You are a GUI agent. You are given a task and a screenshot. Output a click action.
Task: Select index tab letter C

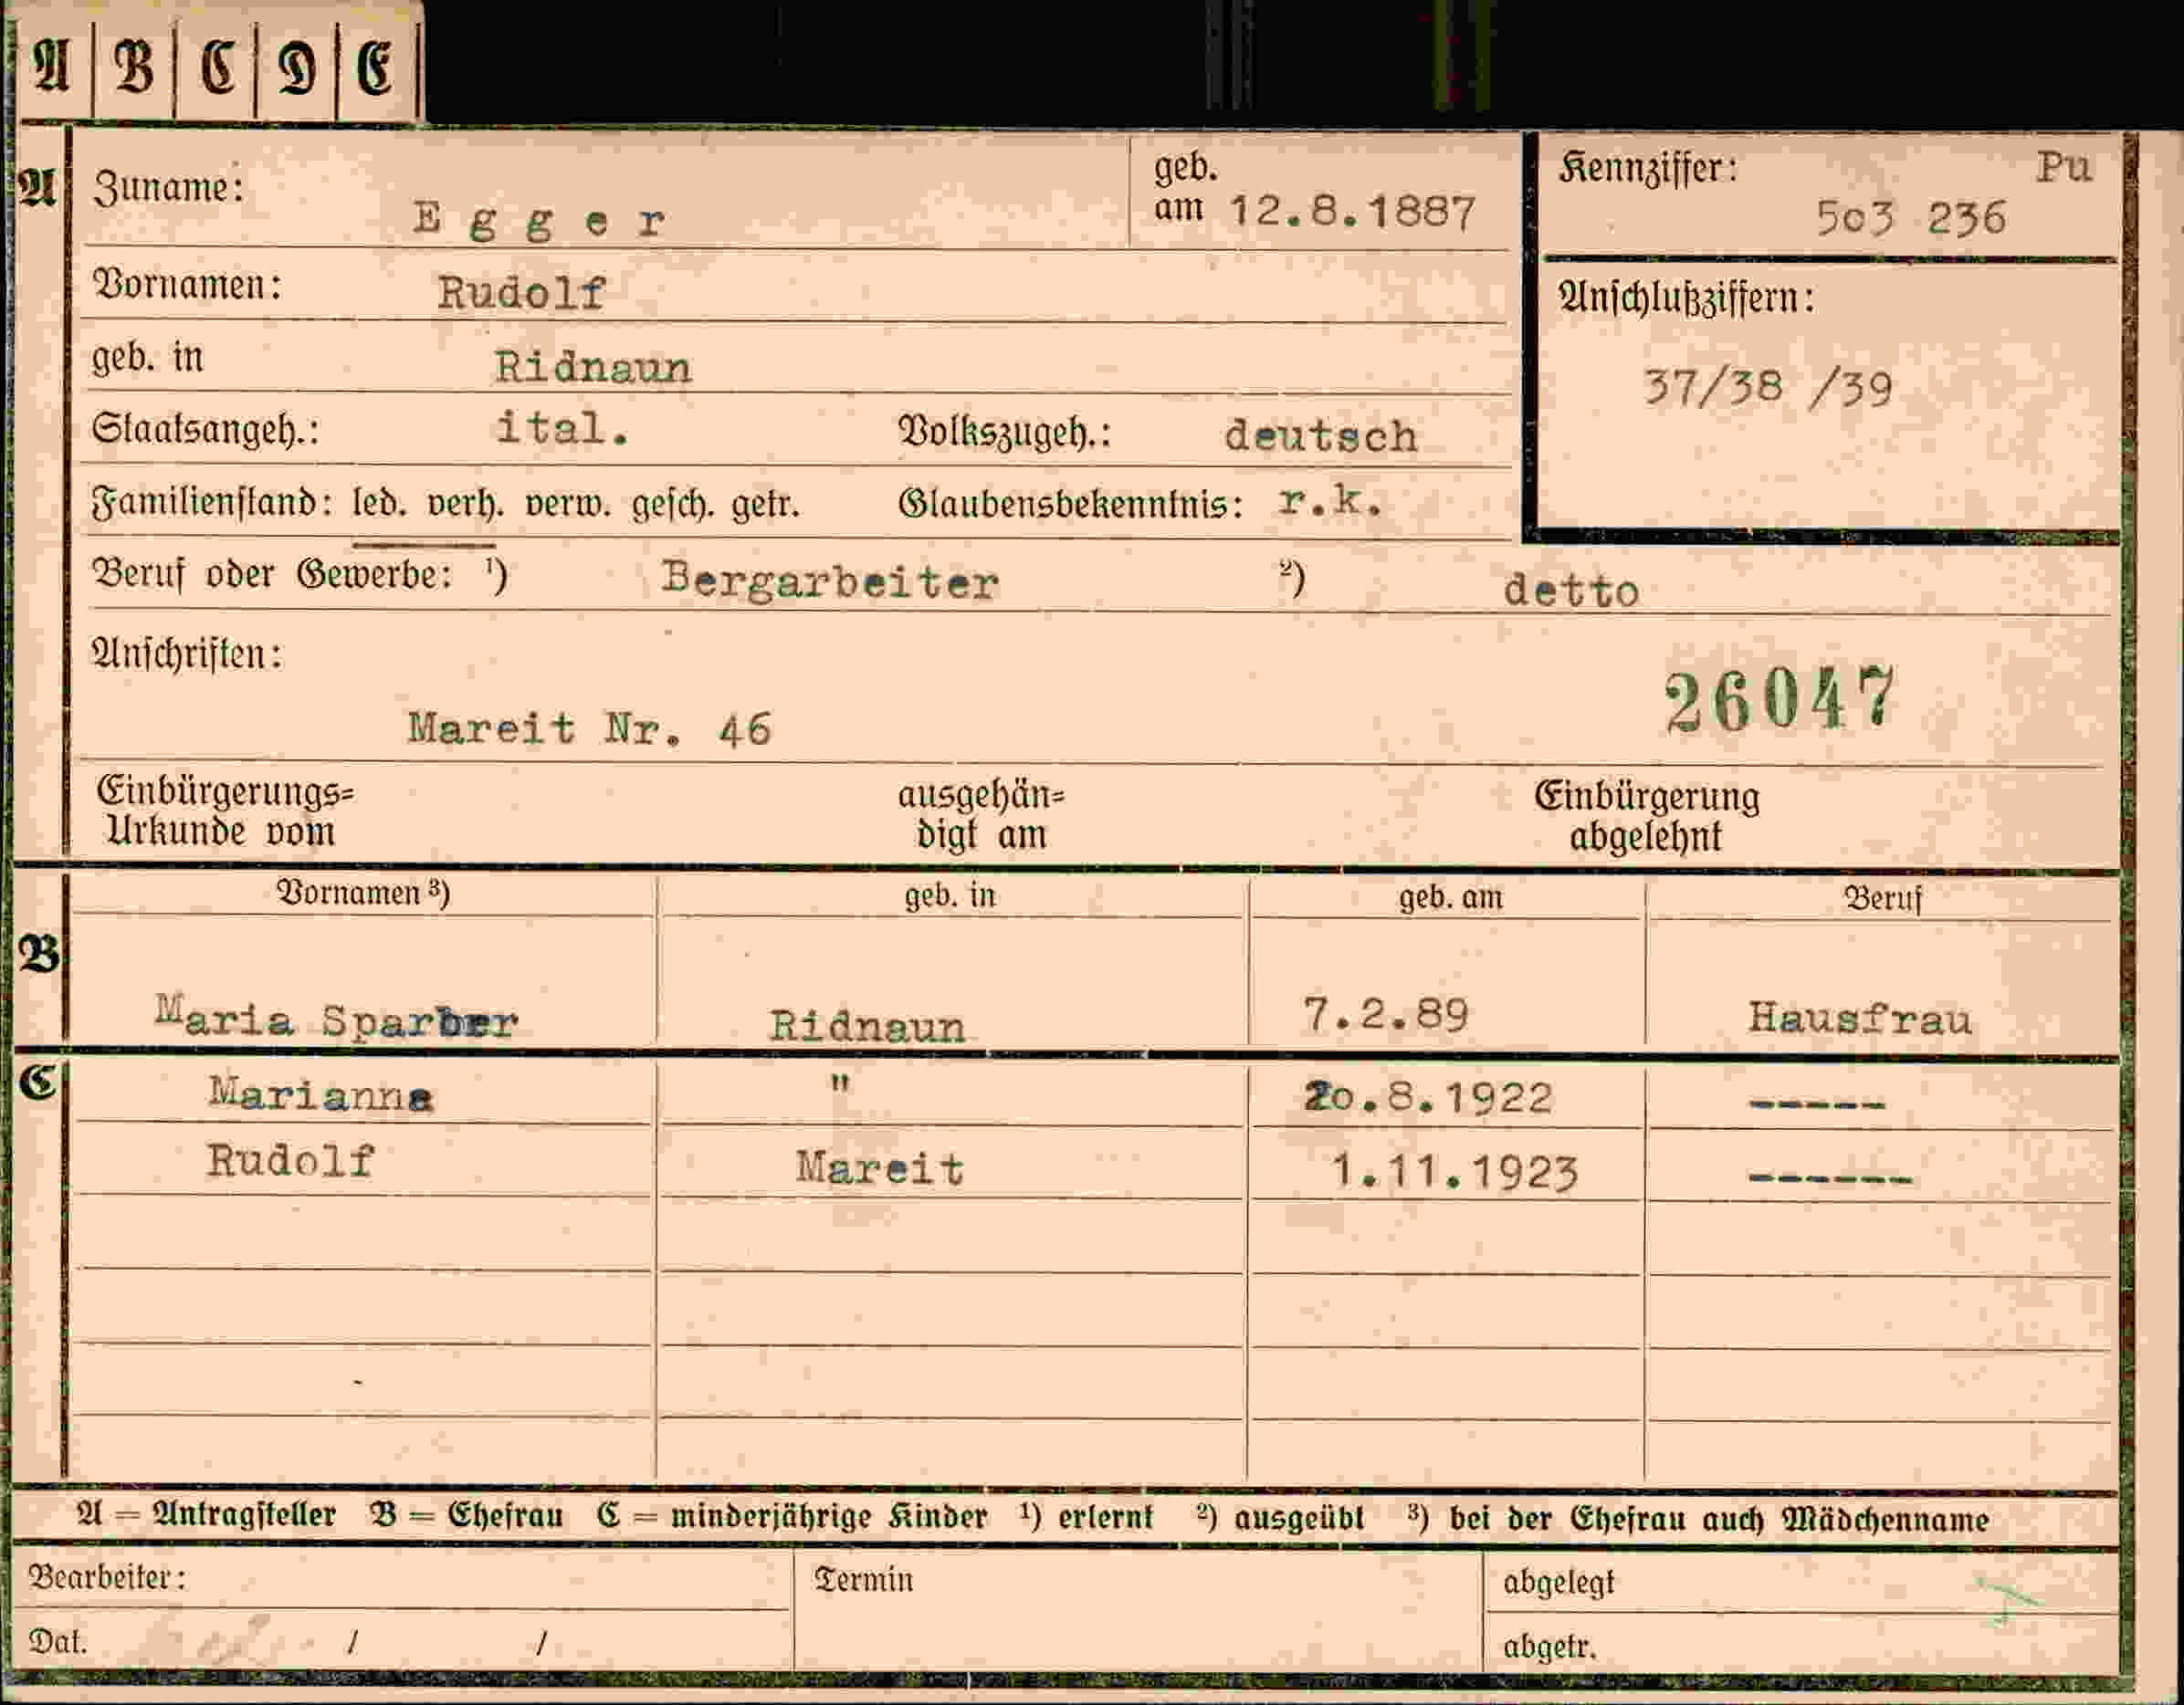pos(217,68)
